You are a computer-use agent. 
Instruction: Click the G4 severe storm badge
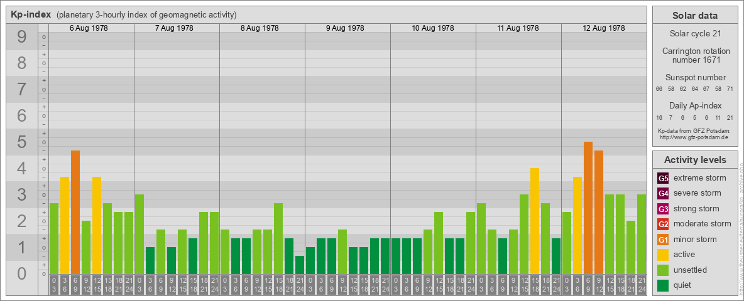pos(663,193)
